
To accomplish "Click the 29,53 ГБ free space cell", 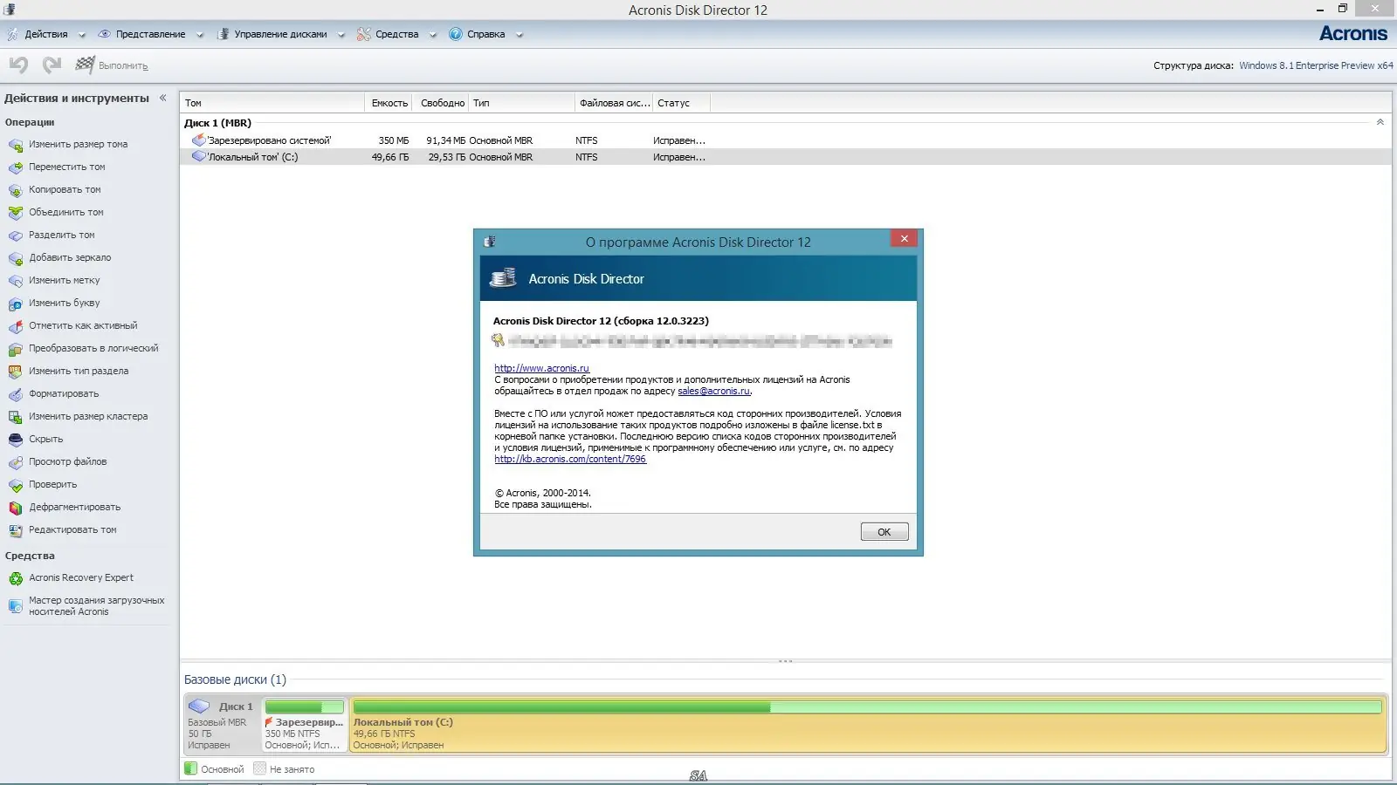I will (446, 157).
